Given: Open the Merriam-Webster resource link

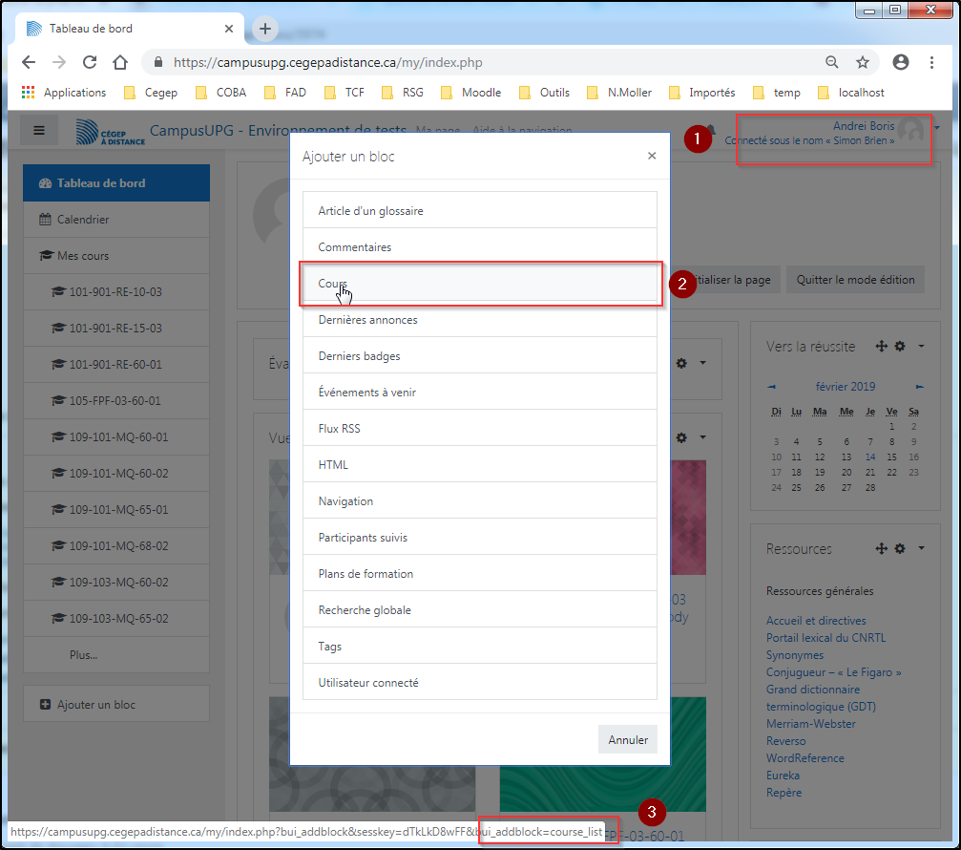Looking at the screenshot, I should coord(810,724).
